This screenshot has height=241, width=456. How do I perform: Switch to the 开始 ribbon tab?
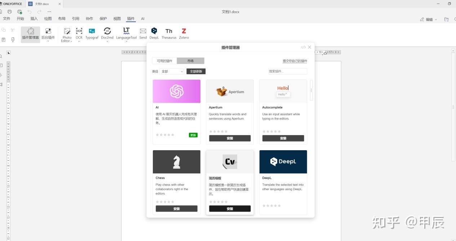[20, 19]
